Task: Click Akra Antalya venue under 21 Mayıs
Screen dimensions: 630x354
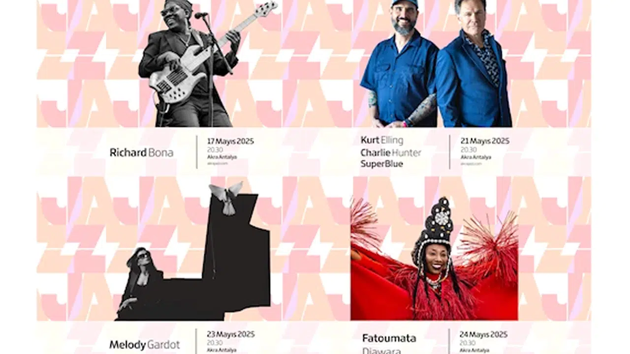Action: [475, 157]
